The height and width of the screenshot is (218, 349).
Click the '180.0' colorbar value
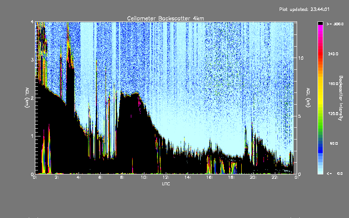point(333,84)
